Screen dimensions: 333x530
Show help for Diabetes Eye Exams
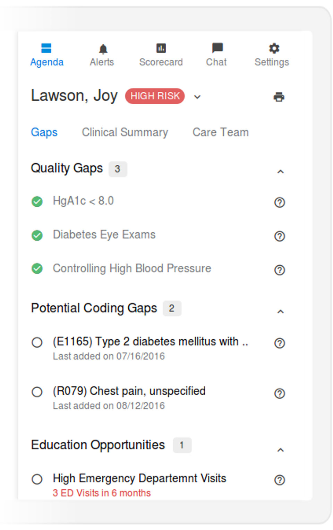coord(280,236)
